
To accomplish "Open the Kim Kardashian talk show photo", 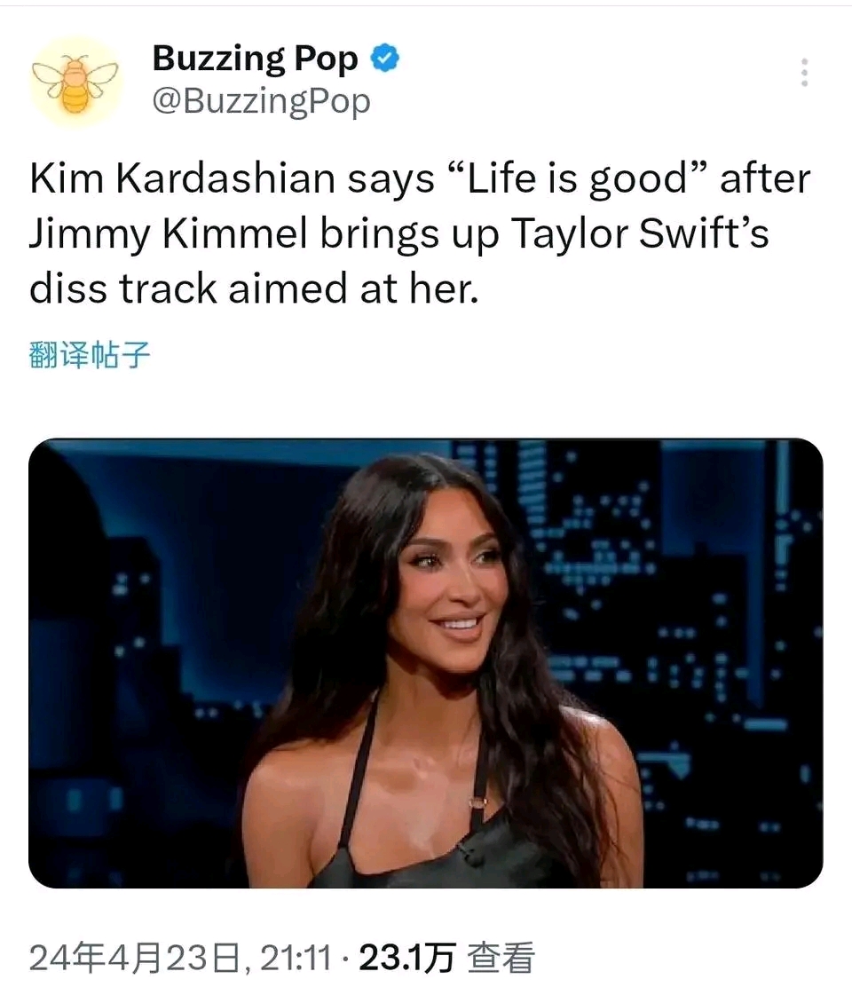I will [425, 663].
